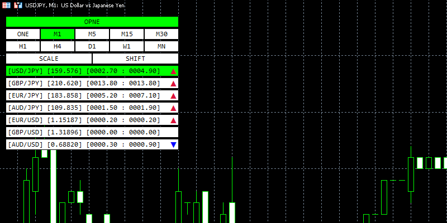Click the red up arrow beside EUR/JPY
This screenshot has width=447, height=223.
point(173,96)
